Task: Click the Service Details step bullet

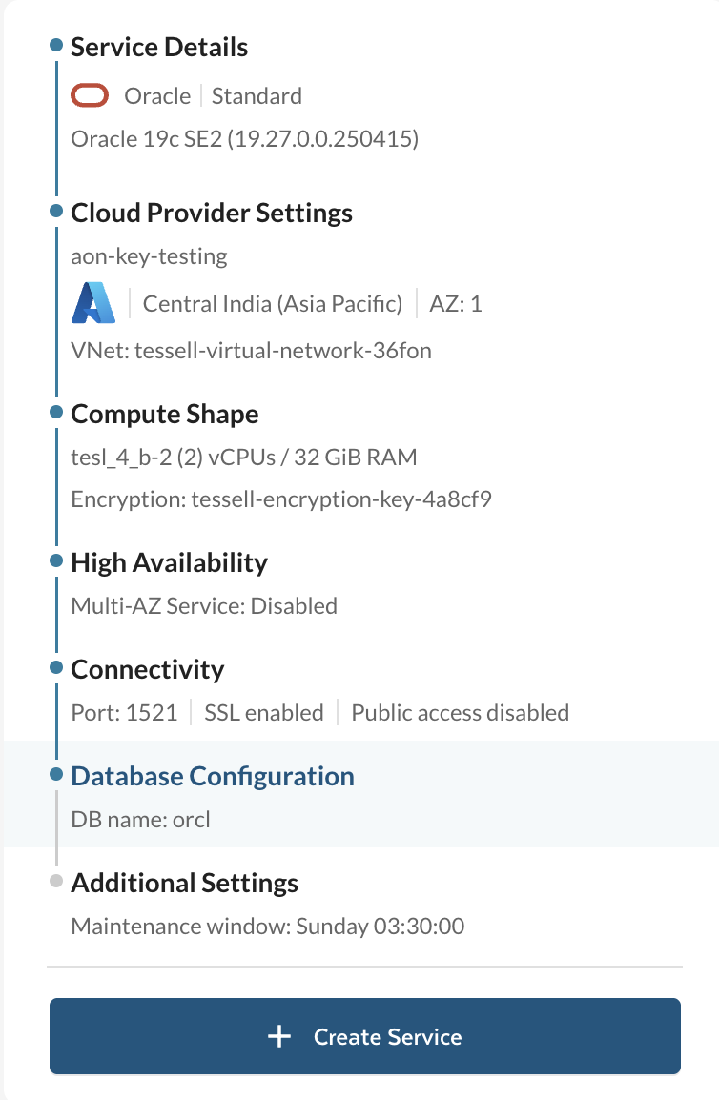Action: click(56, 46)
